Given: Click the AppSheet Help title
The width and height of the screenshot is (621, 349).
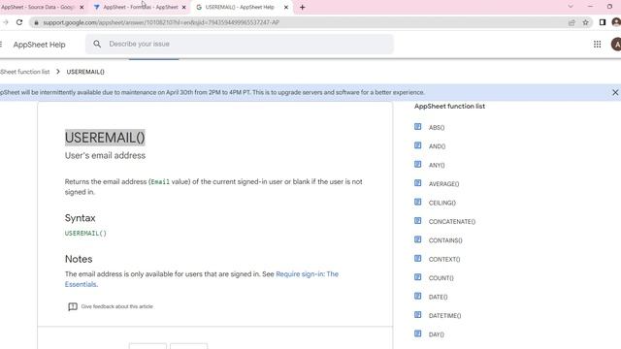Looking at the screenshot, I should click(39, 45).
